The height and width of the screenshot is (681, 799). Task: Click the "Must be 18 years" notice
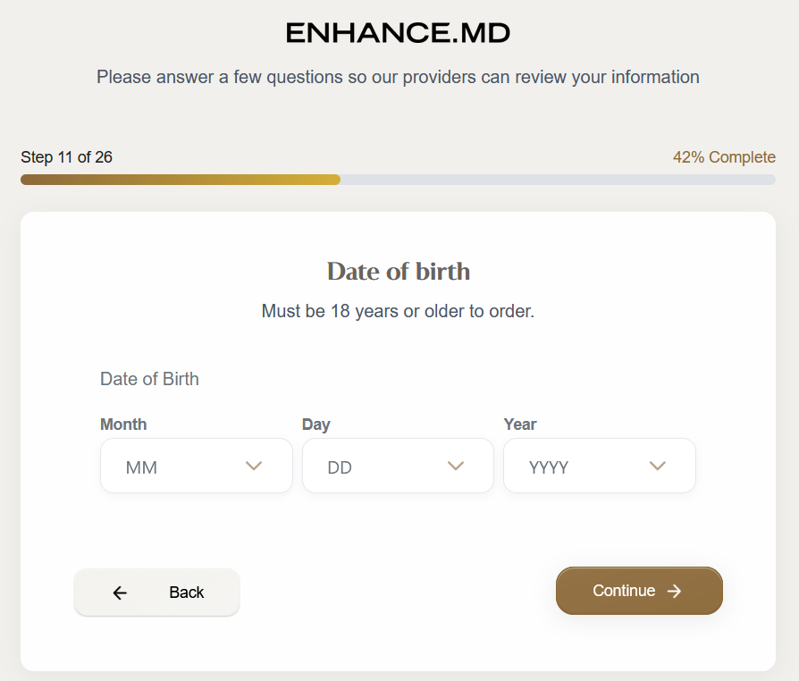point(398,311)
